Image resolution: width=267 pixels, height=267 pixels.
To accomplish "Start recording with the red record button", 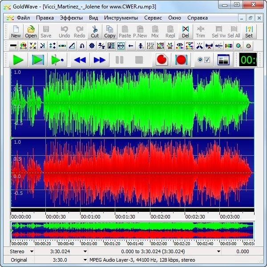I will [162, 60].
